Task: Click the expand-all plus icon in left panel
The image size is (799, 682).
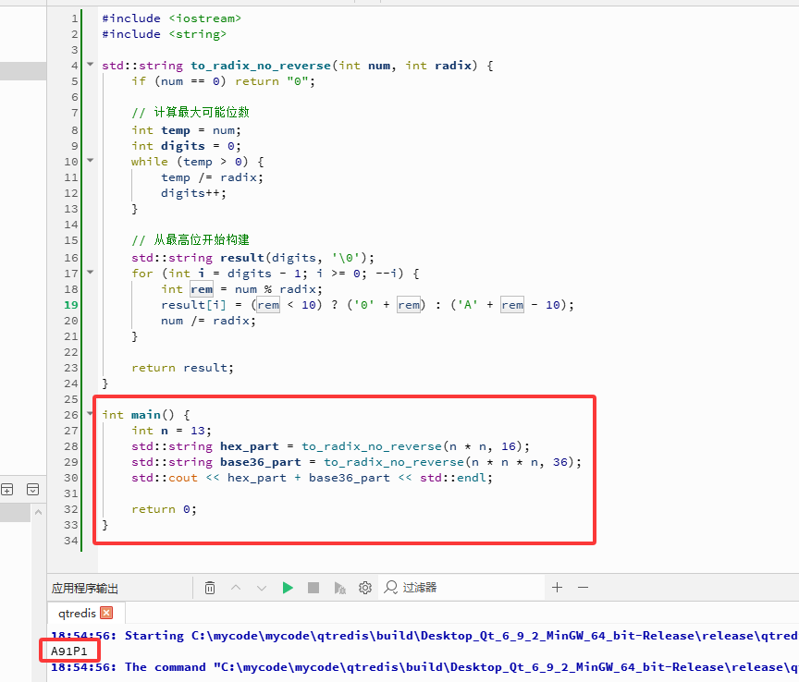Action: point(7,490)
